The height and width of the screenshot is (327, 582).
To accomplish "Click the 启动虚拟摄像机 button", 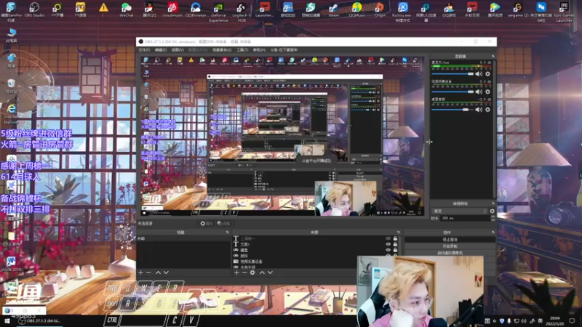I will 450,253.
